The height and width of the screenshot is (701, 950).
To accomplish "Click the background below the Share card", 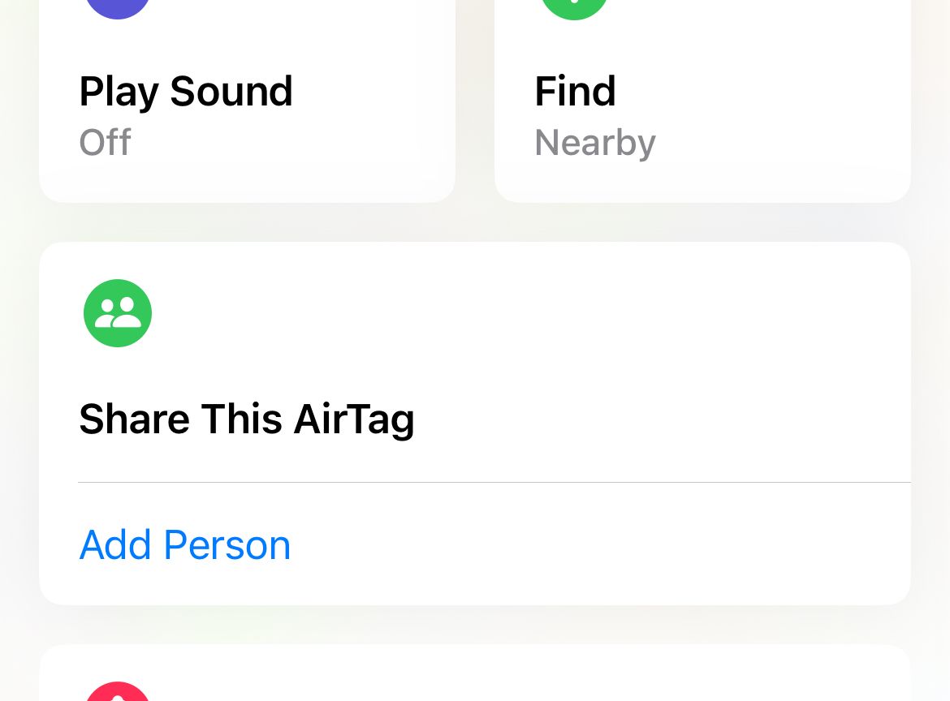I will pyautogui.click(x=475, y=625).
